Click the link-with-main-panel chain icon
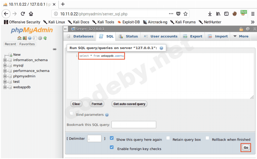 pos(55,49)
